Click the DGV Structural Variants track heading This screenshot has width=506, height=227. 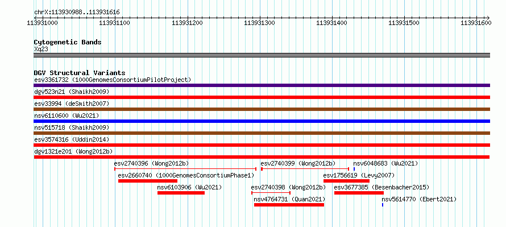(80, 73)
